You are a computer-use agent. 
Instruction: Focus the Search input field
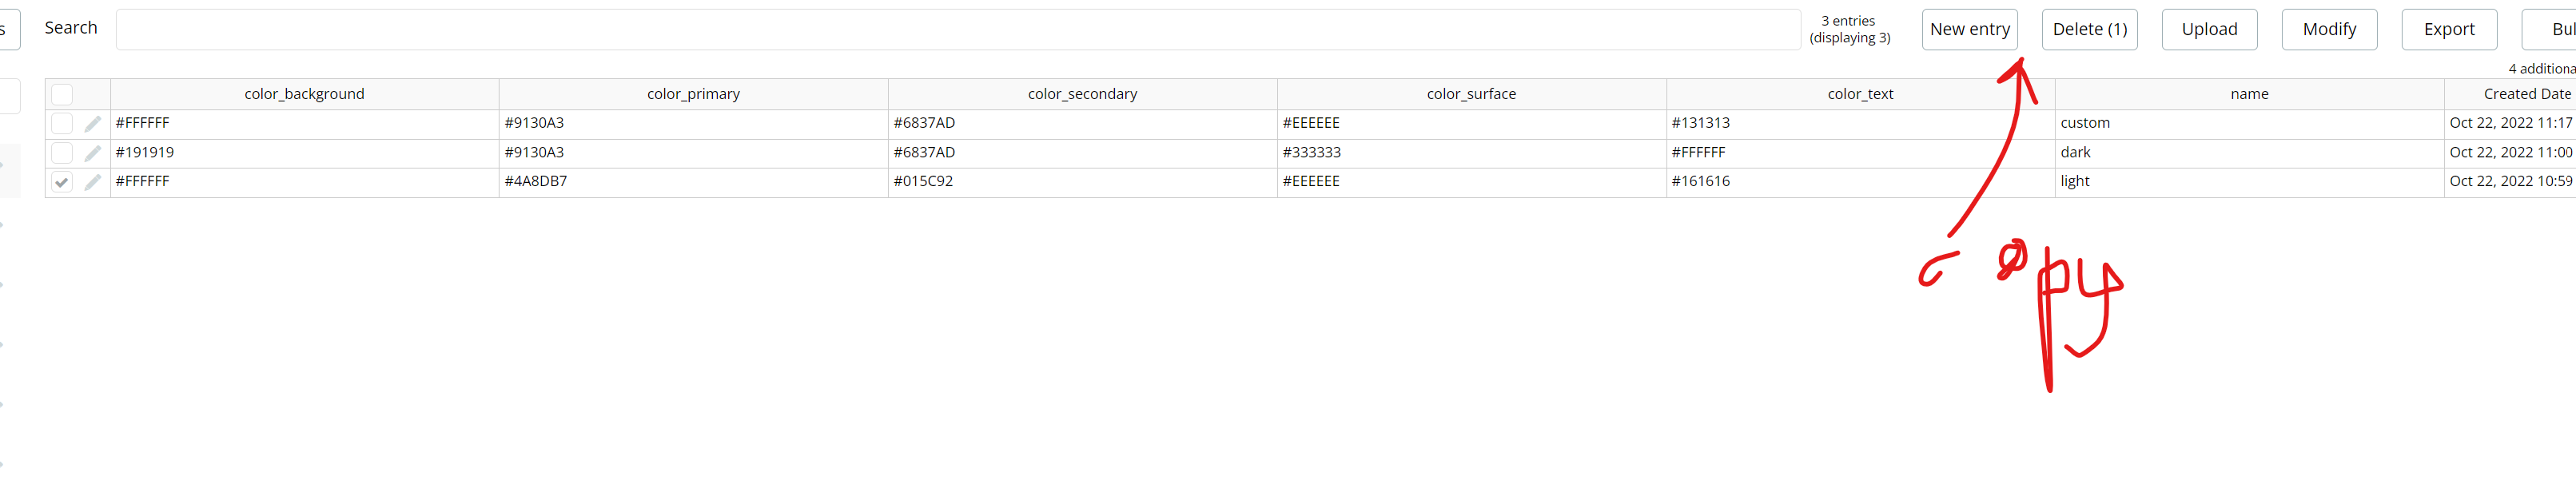click(957, 30)
